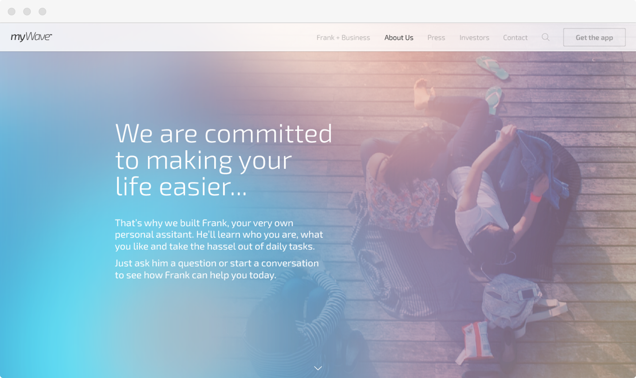The height and width of the screenshot is (378, 636).
Task: Click the scroll-down chevron at page bottom
Action: click(318, 368)
